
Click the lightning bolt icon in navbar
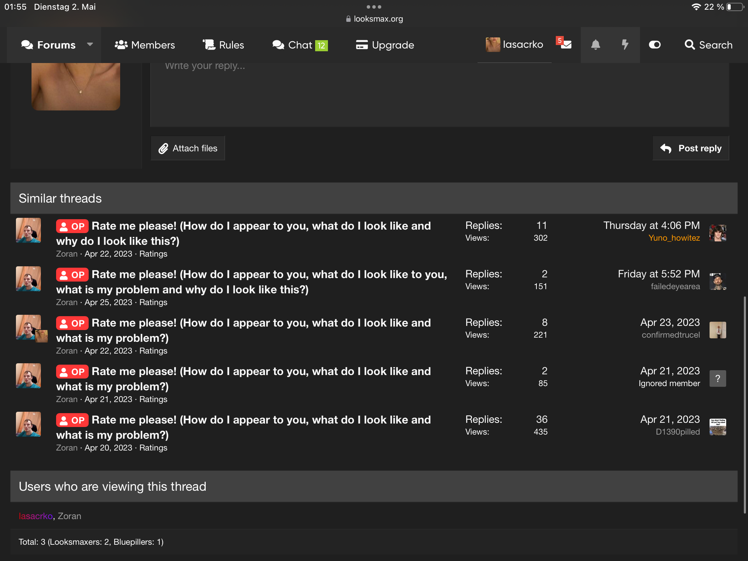625,45
